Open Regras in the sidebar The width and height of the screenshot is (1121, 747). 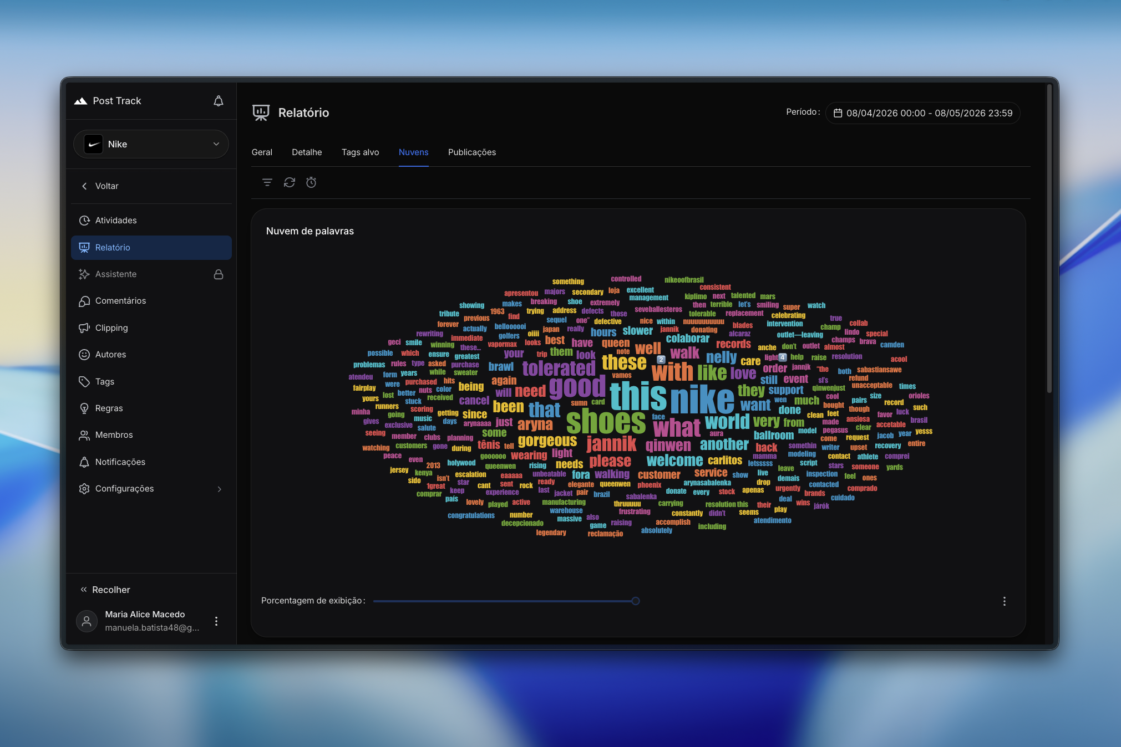151,408
